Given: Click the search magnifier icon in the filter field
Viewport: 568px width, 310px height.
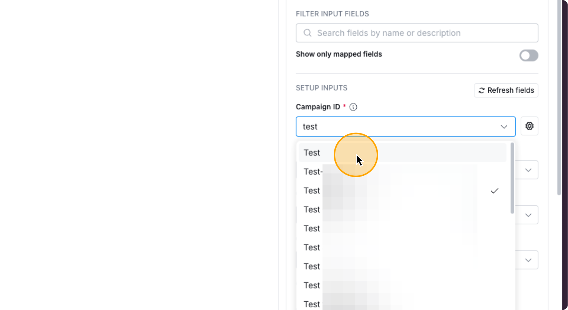Looking at the screenshot, I should point(307,33).
